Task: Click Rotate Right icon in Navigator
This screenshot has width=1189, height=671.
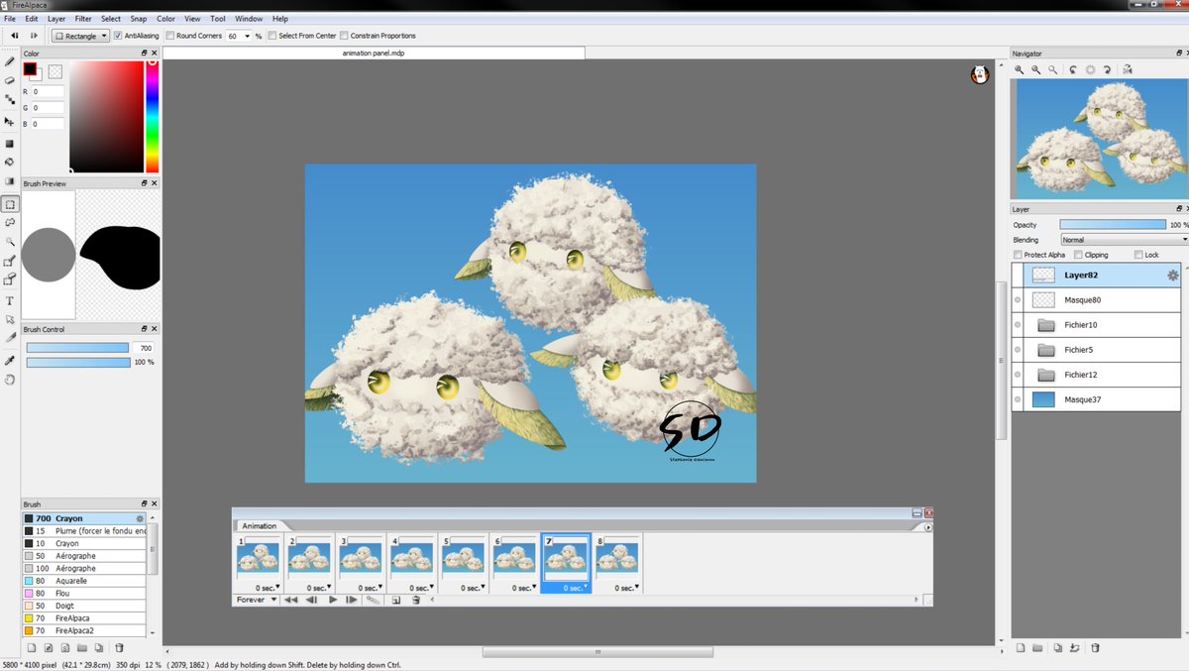Action: [1109, 69]
